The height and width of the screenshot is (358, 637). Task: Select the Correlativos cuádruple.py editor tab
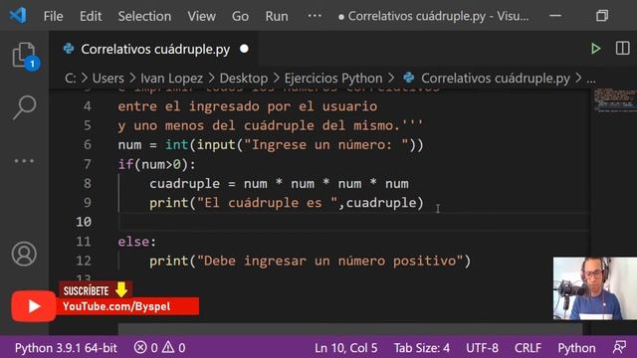[x=155, y=49]
